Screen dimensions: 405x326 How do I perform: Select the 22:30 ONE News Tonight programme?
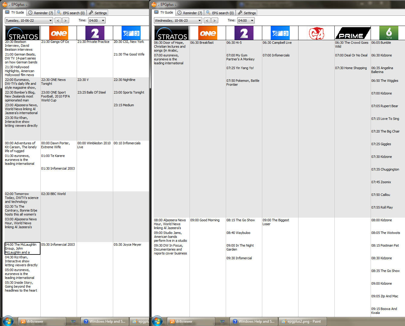point(53,82)
